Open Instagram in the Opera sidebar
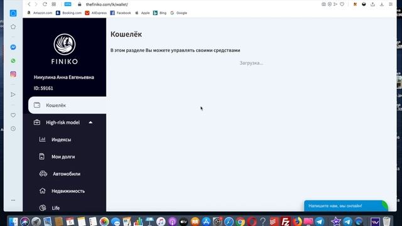 pos(13,74)
